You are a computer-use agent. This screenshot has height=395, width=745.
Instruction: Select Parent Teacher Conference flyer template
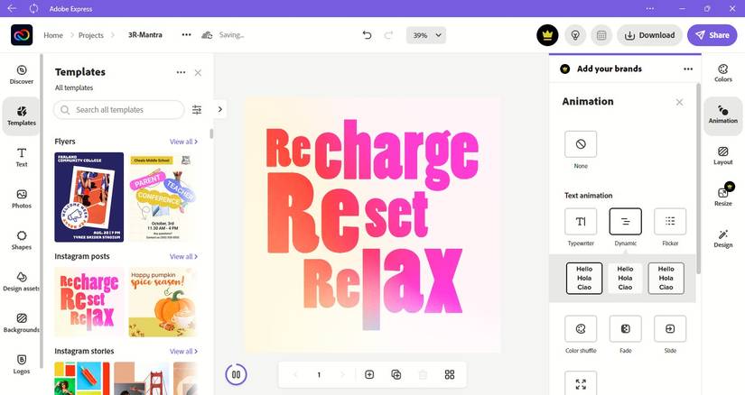(162, 197)
